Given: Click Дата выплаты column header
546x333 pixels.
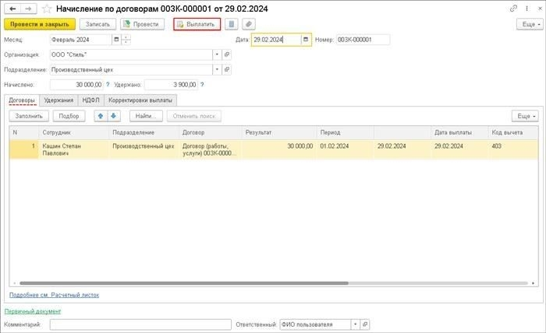Looking at the screenshot, I should coord(459,132).
